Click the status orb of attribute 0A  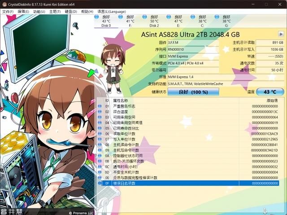tap(100, 156)
